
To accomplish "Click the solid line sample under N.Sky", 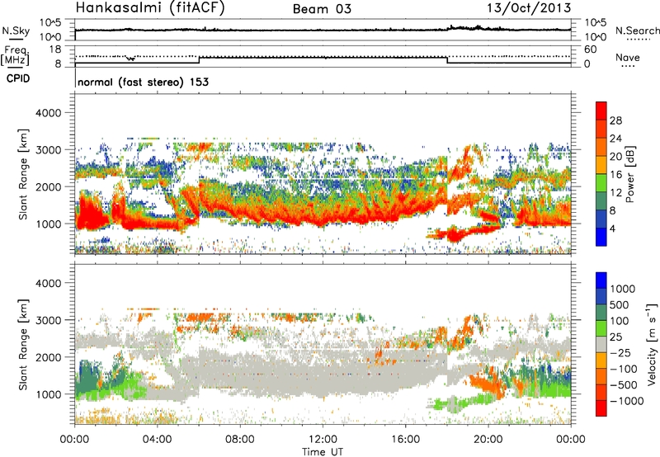I will pyautogui.click(x=16, y=39).
